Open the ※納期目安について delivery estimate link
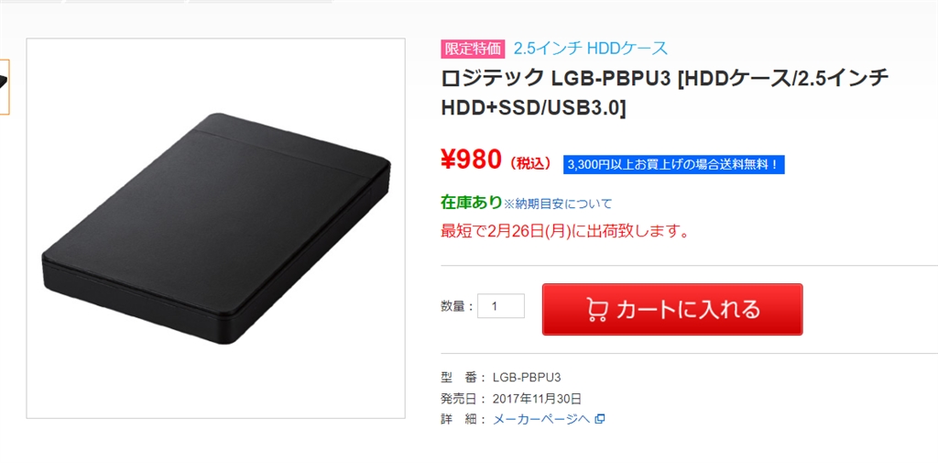The height and width of the screenshot is (463, 938). click(558, 204)
